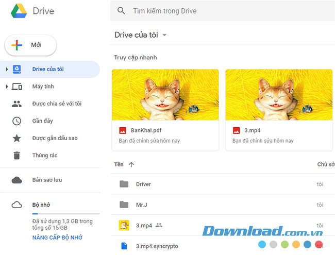
Task: Click the Chủ sở column header
Action: 326,164
